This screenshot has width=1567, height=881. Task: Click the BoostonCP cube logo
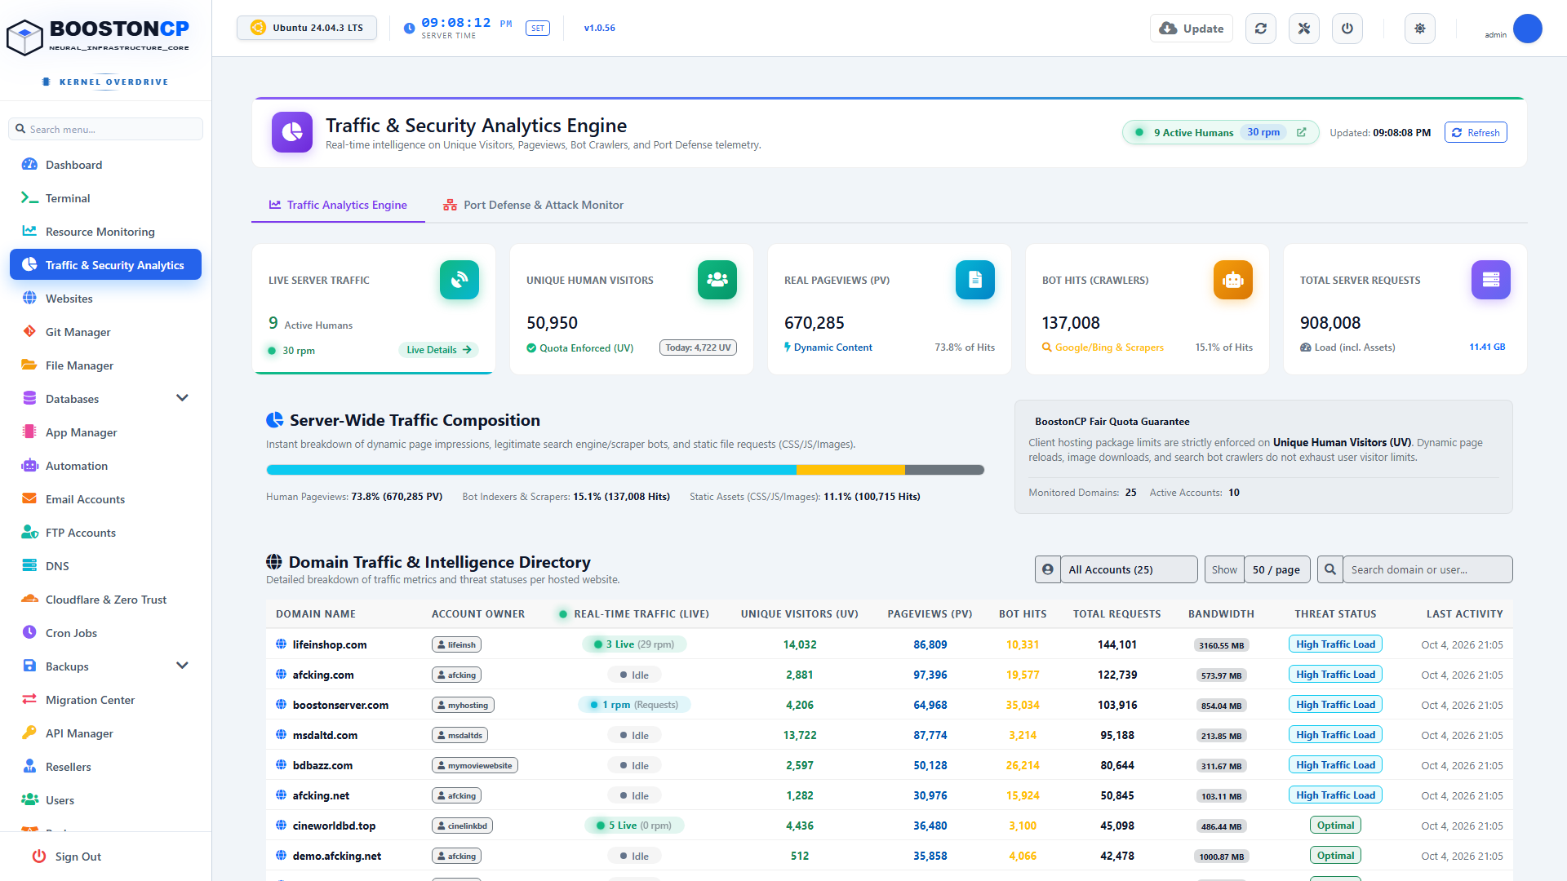(x=24, y=38)
